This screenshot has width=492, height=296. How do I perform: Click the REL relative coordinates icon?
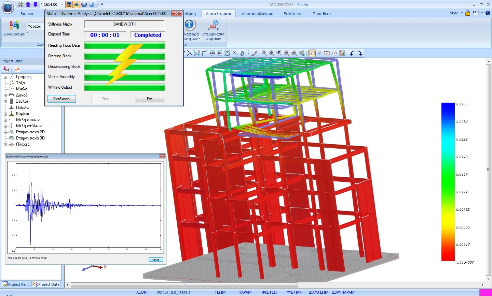[x=220, y=53]
